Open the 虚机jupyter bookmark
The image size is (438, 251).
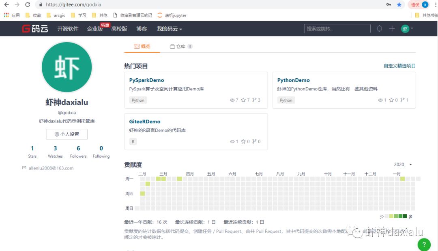point(172,15)
